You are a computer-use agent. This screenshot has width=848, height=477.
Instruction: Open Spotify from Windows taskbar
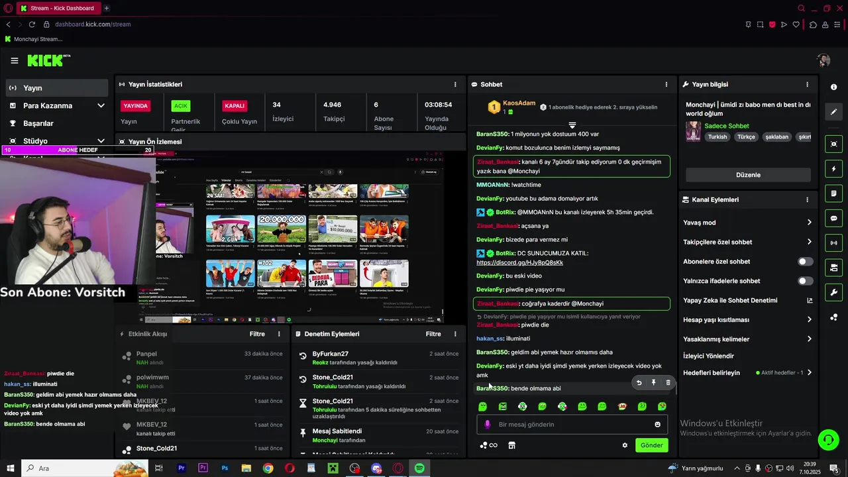tap(419, 468)
